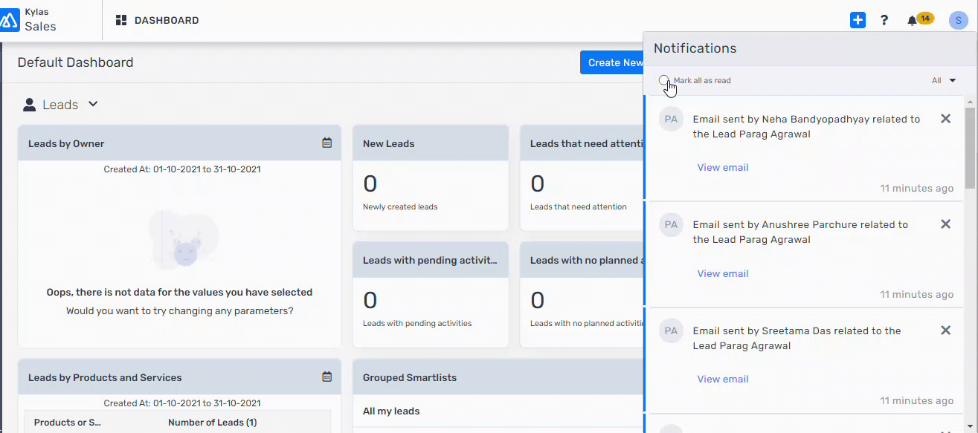Image resolution: width=978 pixels, height=433 pixels.
Task: Dismiss the Anushree Parchure email notification
Action: (x=945, y=224)
